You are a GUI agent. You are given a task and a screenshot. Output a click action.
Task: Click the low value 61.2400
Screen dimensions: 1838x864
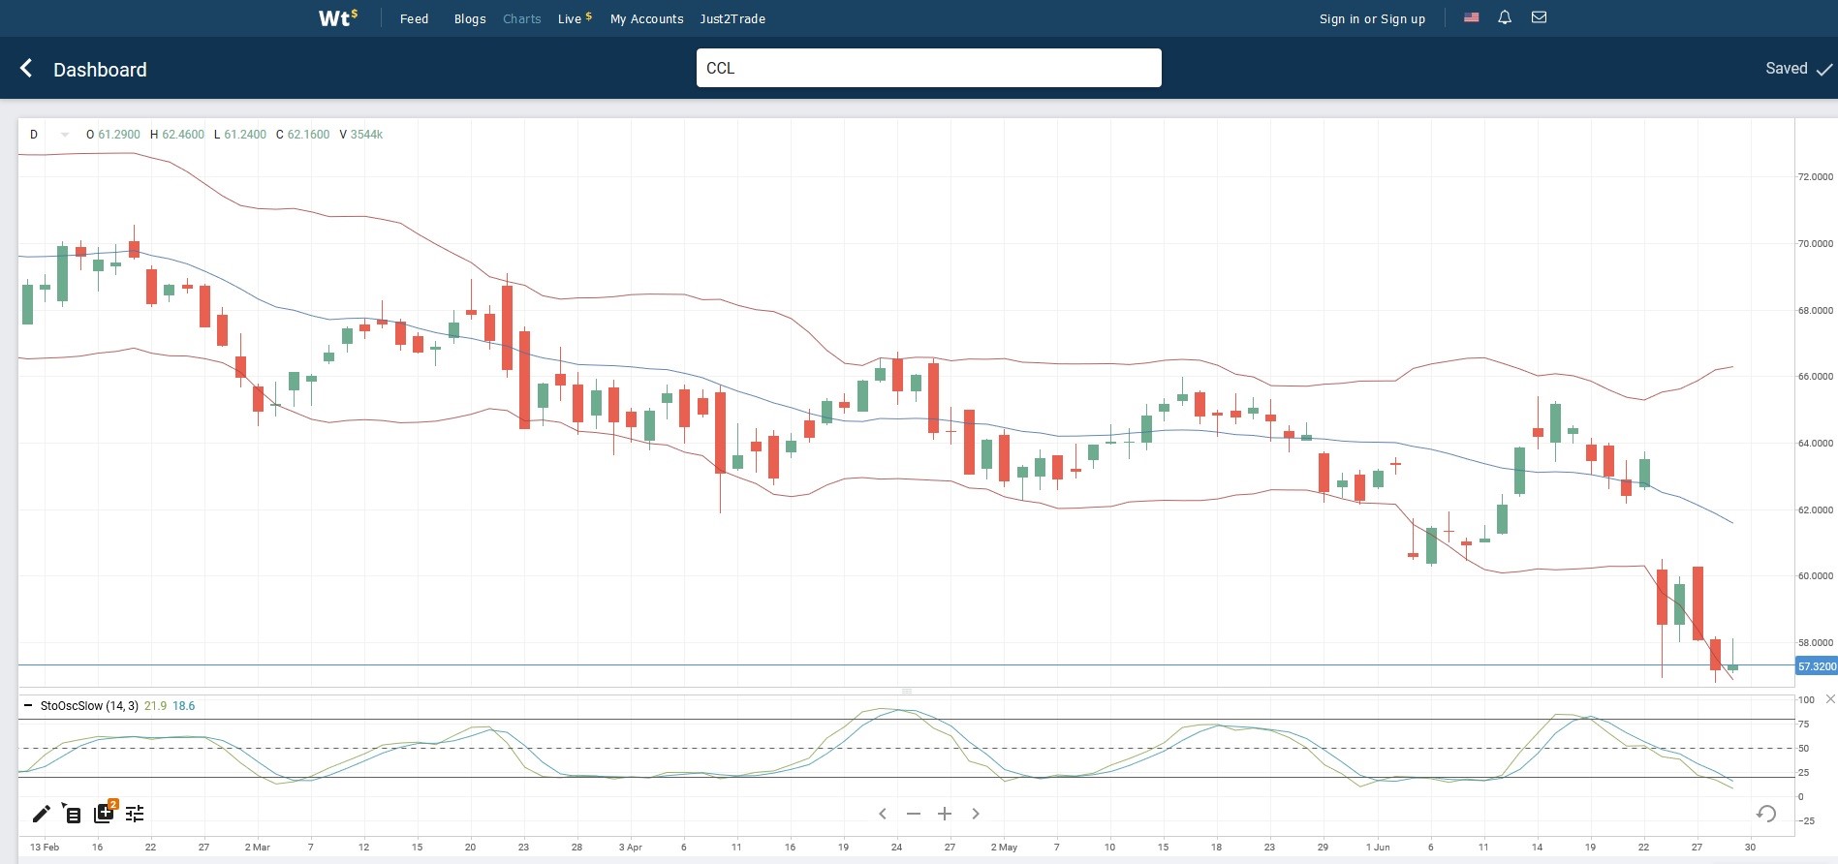coord(245,135)
